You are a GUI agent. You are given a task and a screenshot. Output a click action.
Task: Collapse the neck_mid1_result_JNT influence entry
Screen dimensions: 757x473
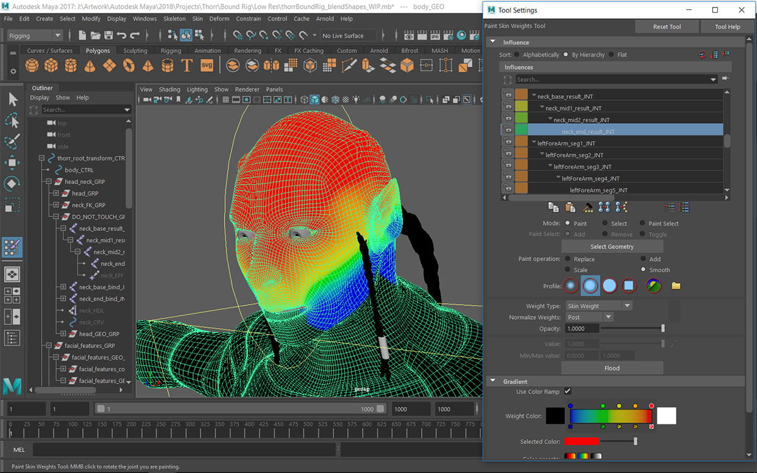542,108
